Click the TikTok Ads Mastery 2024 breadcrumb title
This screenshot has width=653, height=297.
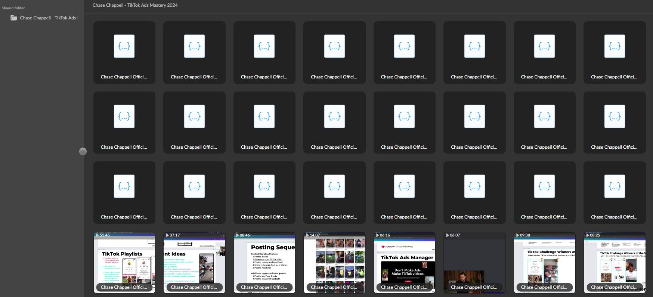coord(135,5)
